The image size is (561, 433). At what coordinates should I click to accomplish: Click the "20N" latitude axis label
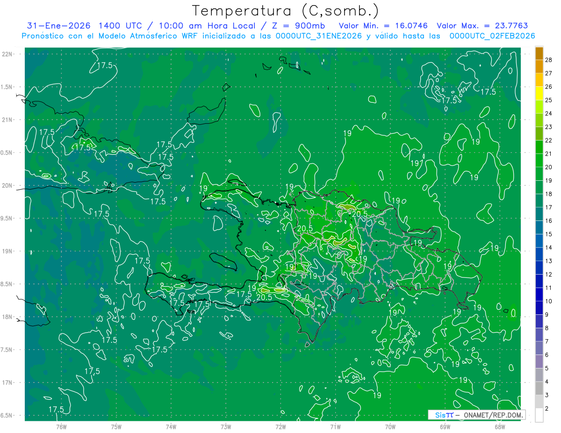tap(7, 185)
